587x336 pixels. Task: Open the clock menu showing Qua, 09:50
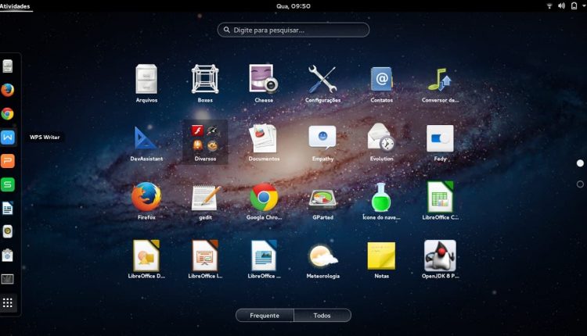(293, 6)
